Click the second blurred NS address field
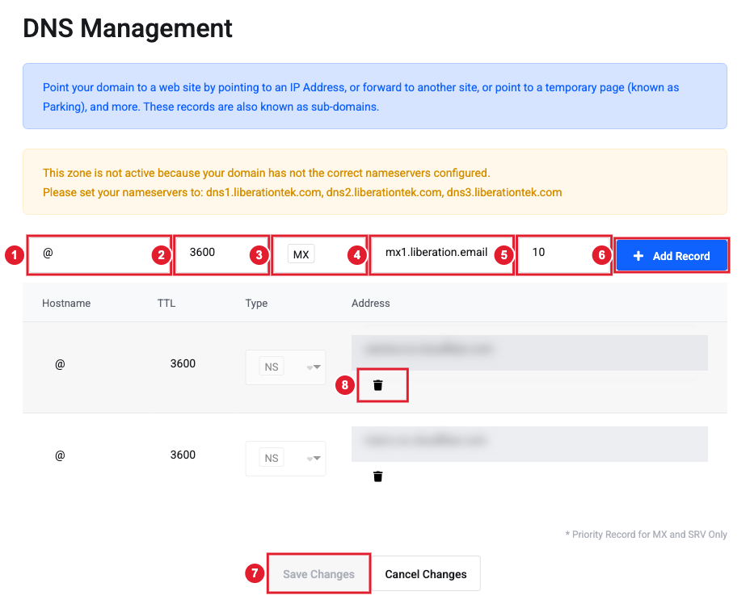This screenshot has width=750, height=604. 529,444
